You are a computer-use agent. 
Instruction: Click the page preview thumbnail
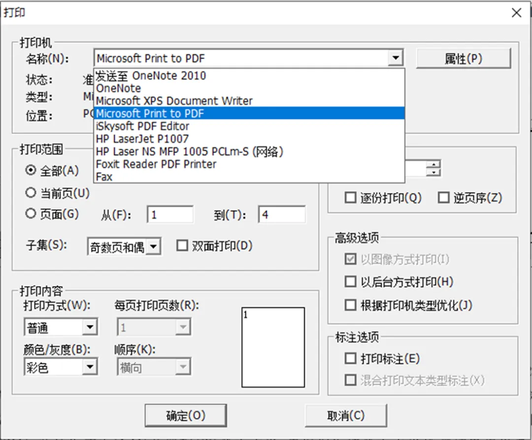273,347
